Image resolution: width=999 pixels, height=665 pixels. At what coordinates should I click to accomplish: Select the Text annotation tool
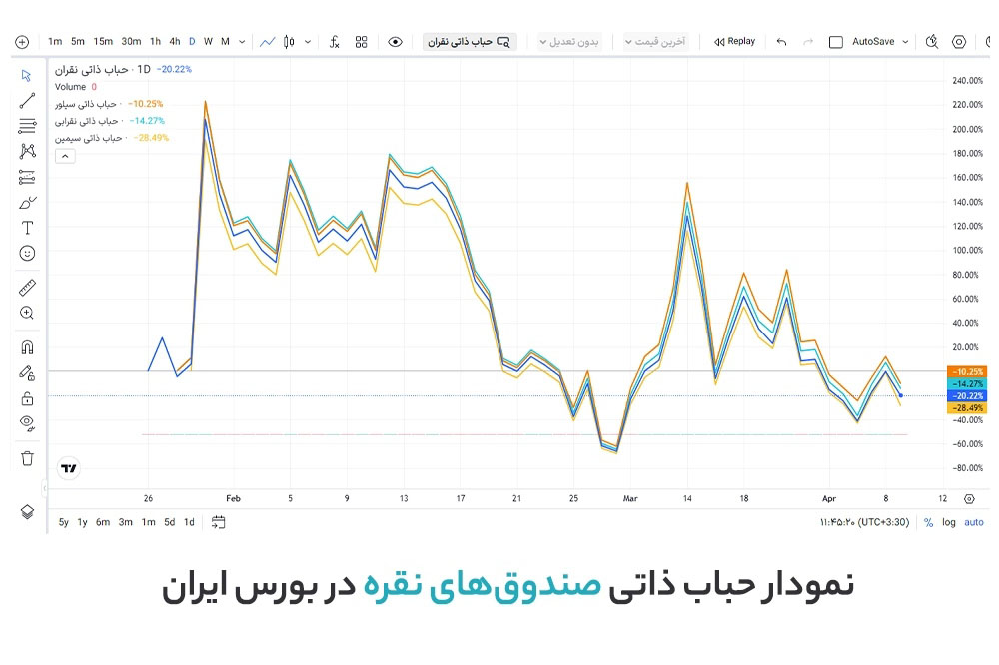[27, 228]
